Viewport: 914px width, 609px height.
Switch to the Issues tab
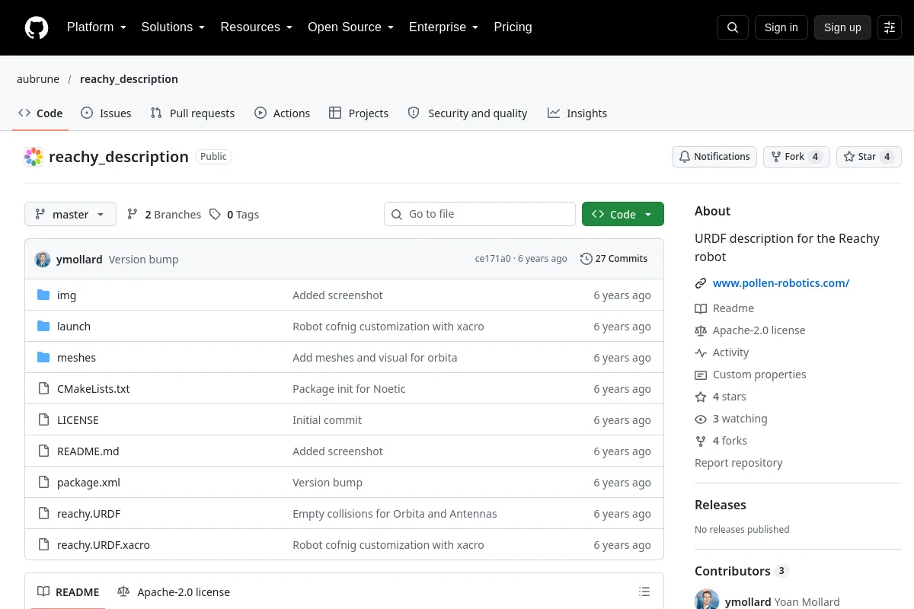106,113
